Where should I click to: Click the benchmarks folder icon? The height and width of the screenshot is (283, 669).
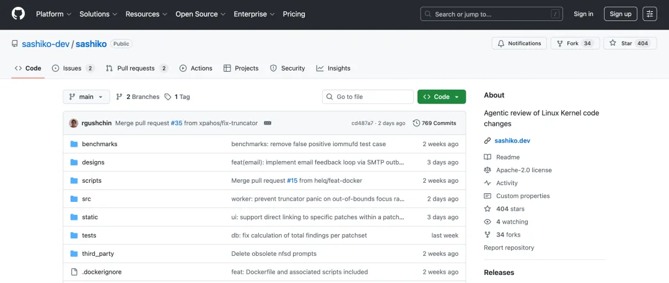pyautogui.click(x=74, y=144)
